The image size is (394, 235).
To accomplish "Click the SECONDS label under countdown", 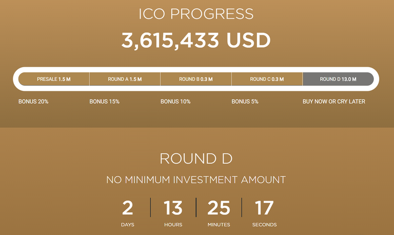I will tap(264, 225).
